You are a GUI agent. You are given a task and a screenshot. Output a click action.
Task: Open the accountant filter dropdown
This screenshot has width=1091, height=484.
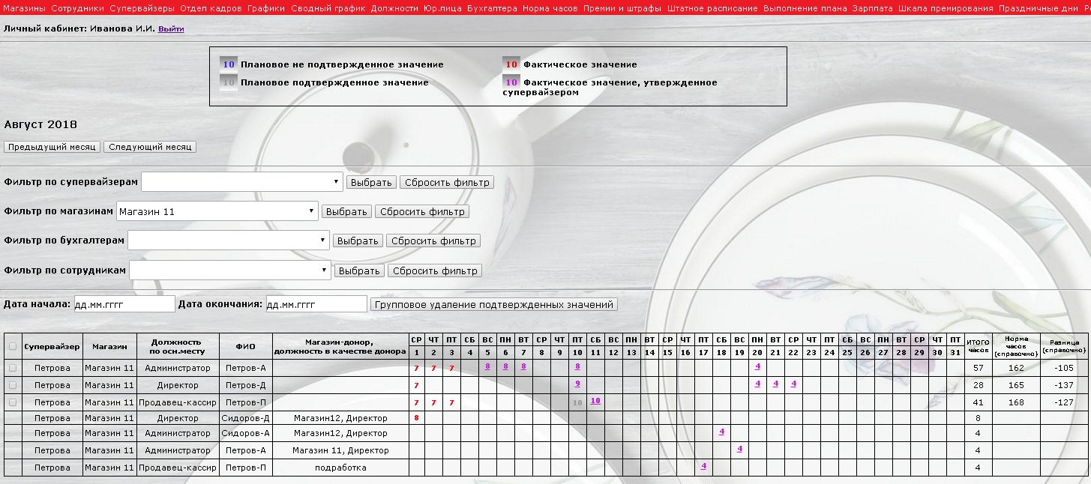pyautogui.click(x=229, y=241)
